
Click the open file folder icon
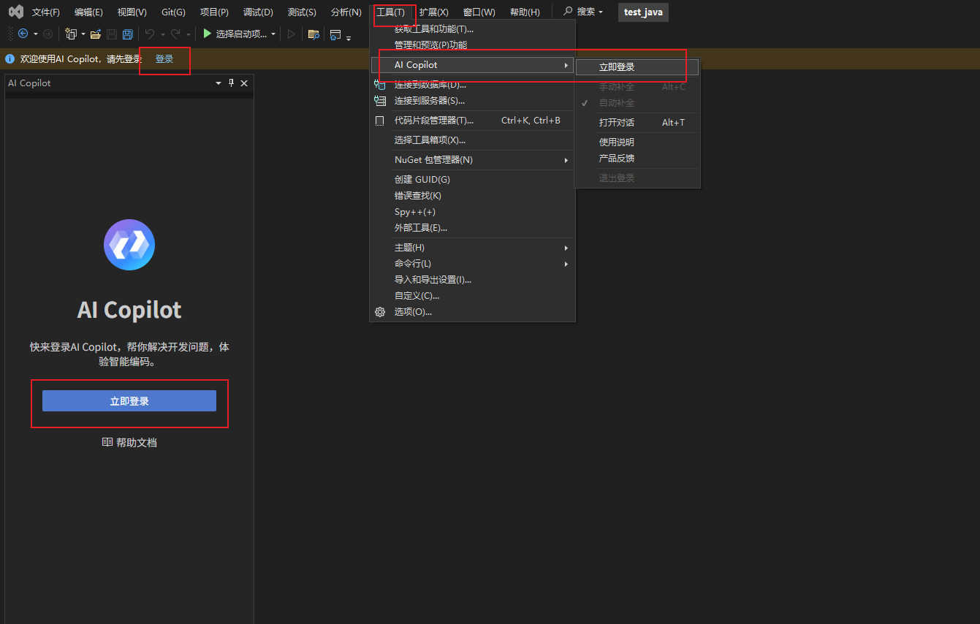[96, 34]
